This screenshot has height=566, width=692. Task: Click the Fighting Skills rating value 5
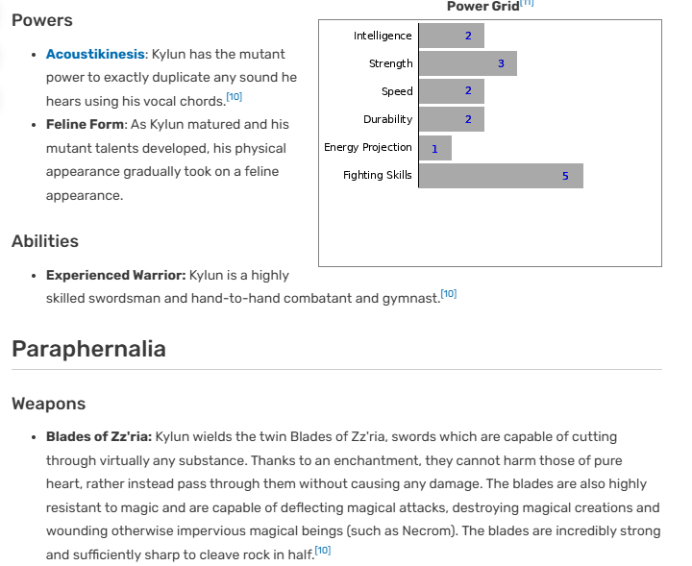565,176
